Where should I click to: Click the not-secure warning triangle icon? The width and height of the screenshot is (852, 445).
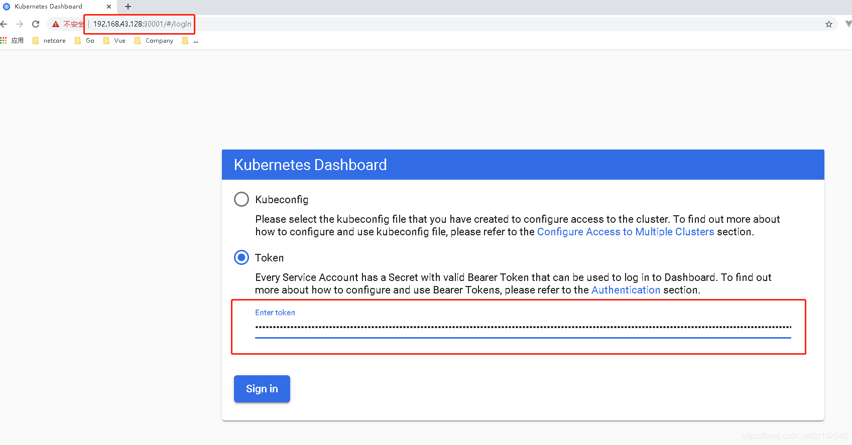(56, 24)
